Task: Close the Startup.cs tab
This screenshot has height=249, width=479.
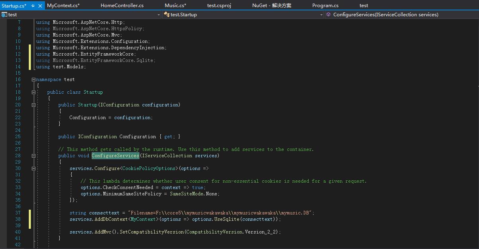Action: pos(40,6)
